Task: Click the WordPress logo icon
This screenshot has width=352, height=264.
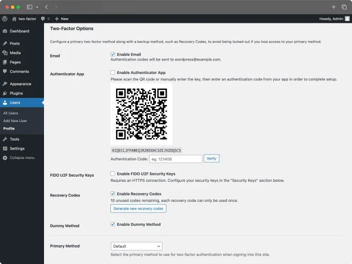Action: pos(5,19)
